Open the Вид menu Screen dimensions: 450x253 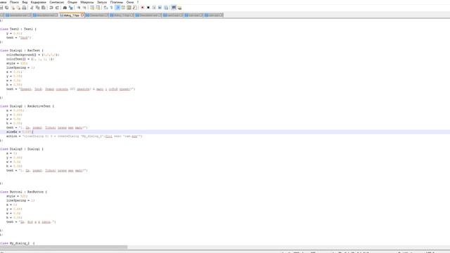click(25, 2)
